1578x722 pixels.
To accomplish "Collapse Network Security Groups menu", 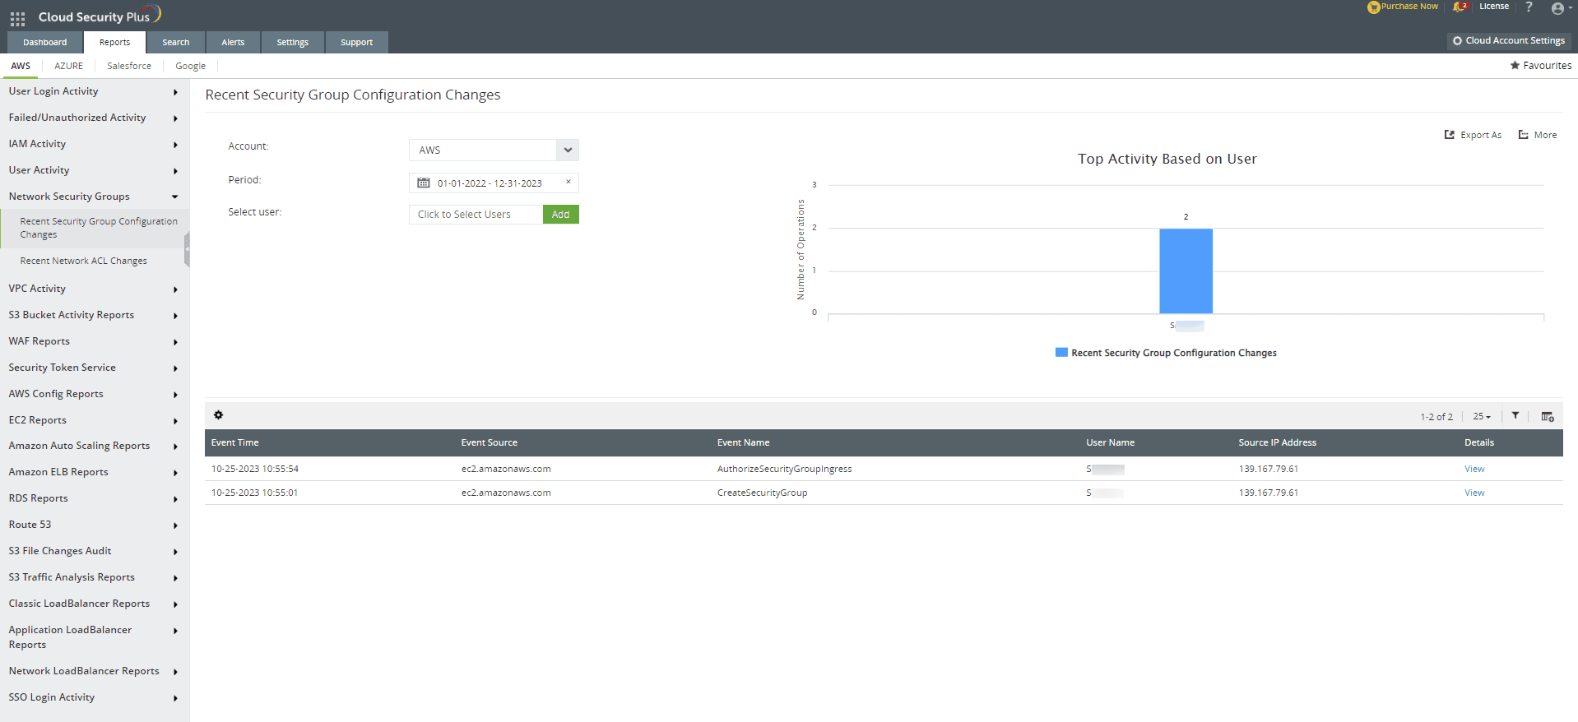I will (94, 197).
